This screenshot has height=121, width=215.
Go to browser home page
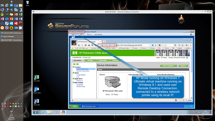click(x=89, y=45)
